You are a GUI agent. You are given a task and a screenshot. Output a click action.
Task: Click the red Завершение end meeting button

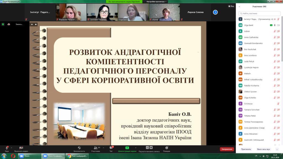coord(227,149)
